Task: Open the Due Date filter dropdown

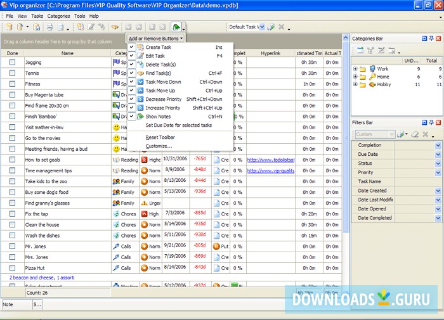Action: 438,154
